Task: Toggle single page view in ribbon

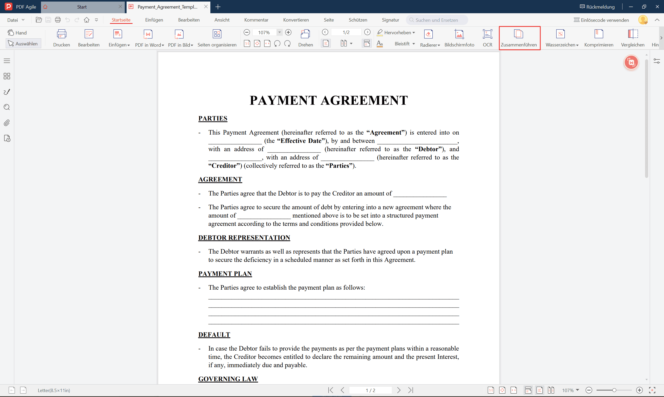Action: tap(326, 43)
